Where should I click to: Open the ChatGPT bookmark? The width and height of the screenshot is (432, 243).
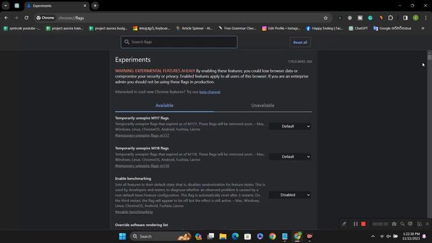pyautogui.click(x=358, y=28)
